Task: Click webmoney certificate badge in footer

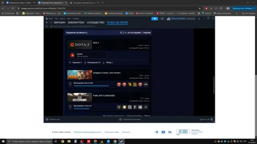Action: (183, 132)
